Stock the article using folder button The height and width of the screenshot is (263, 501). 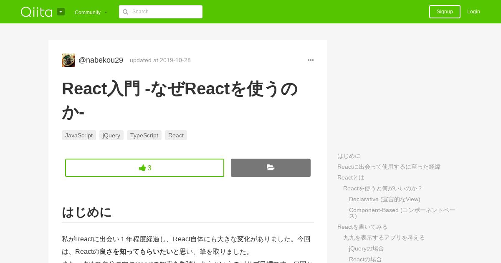point(271,168)
